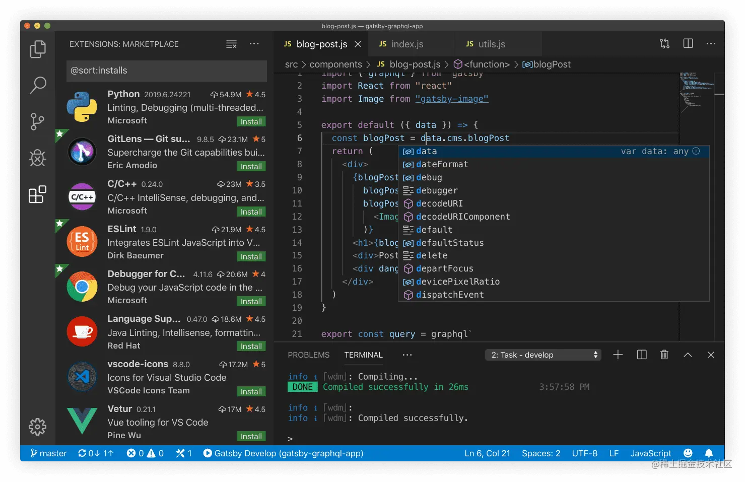Viewport: 745px width, 482px height.
Task: Open the notifications bell in the status bar
Action: (709, 453)
